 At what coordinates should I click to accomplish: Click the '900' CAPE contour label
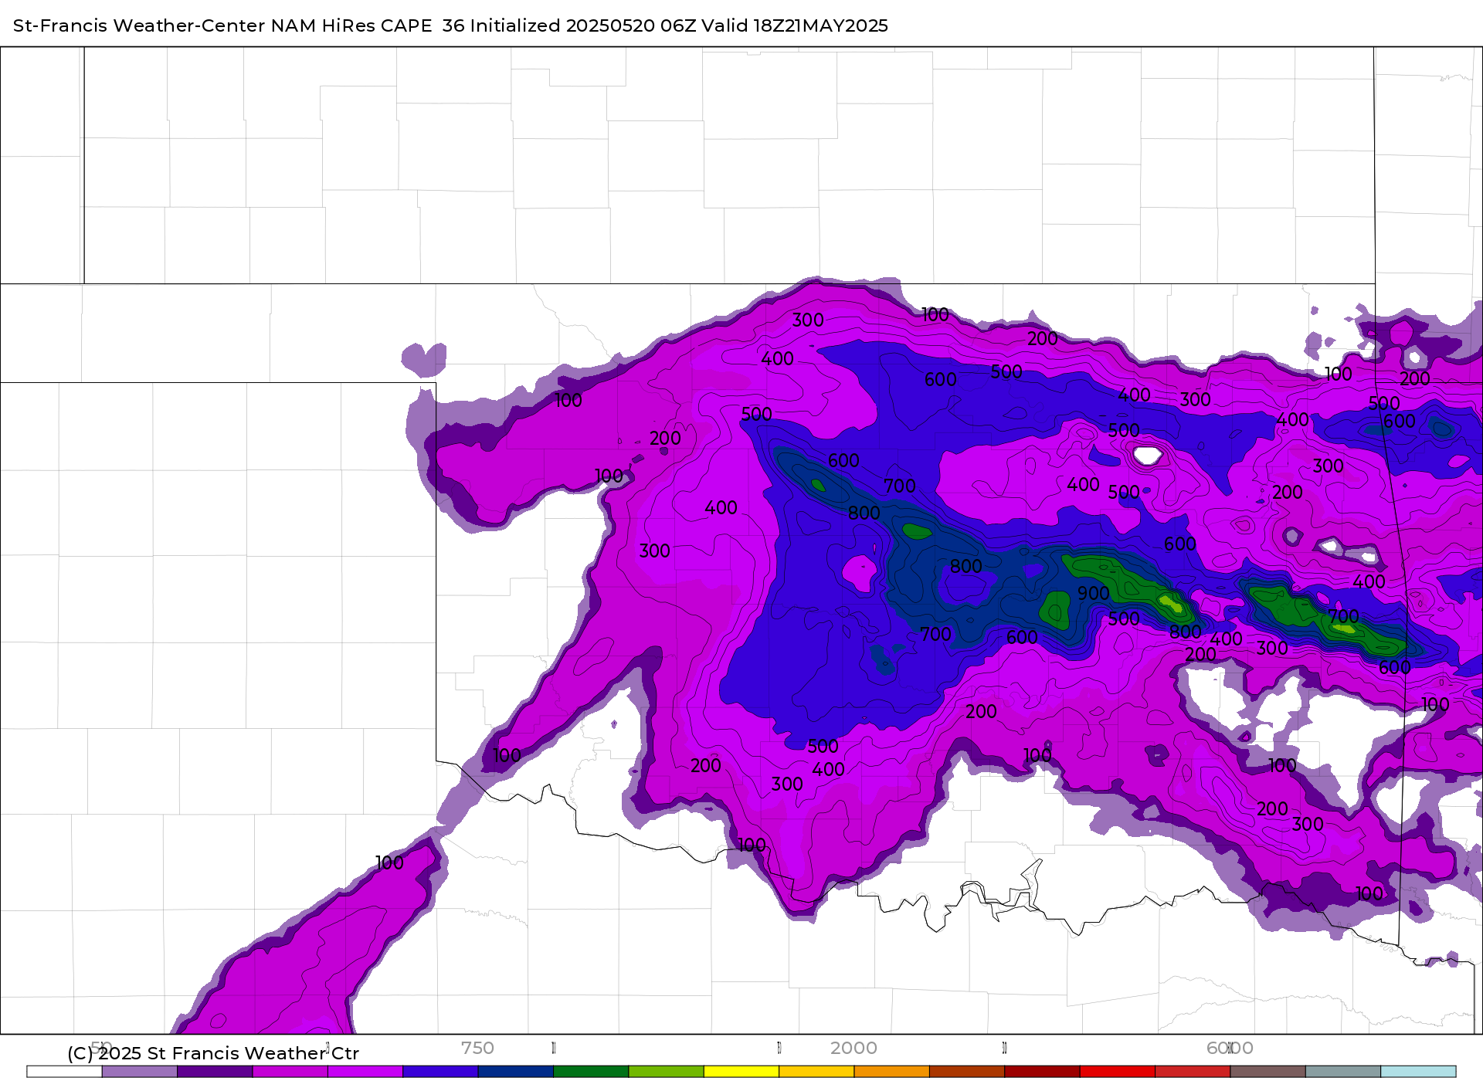1094,593
